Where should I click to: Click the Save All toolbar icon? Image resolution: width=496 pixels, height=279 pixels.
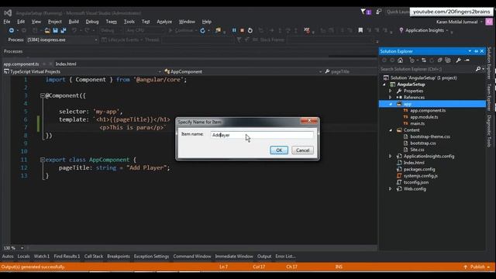click(x=64, y=30)
